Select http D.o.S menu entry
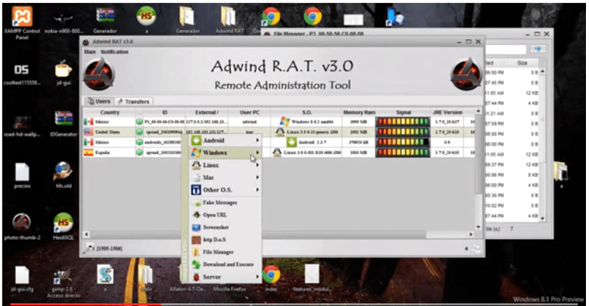This screenshot has height=306, width=589. 225,239
